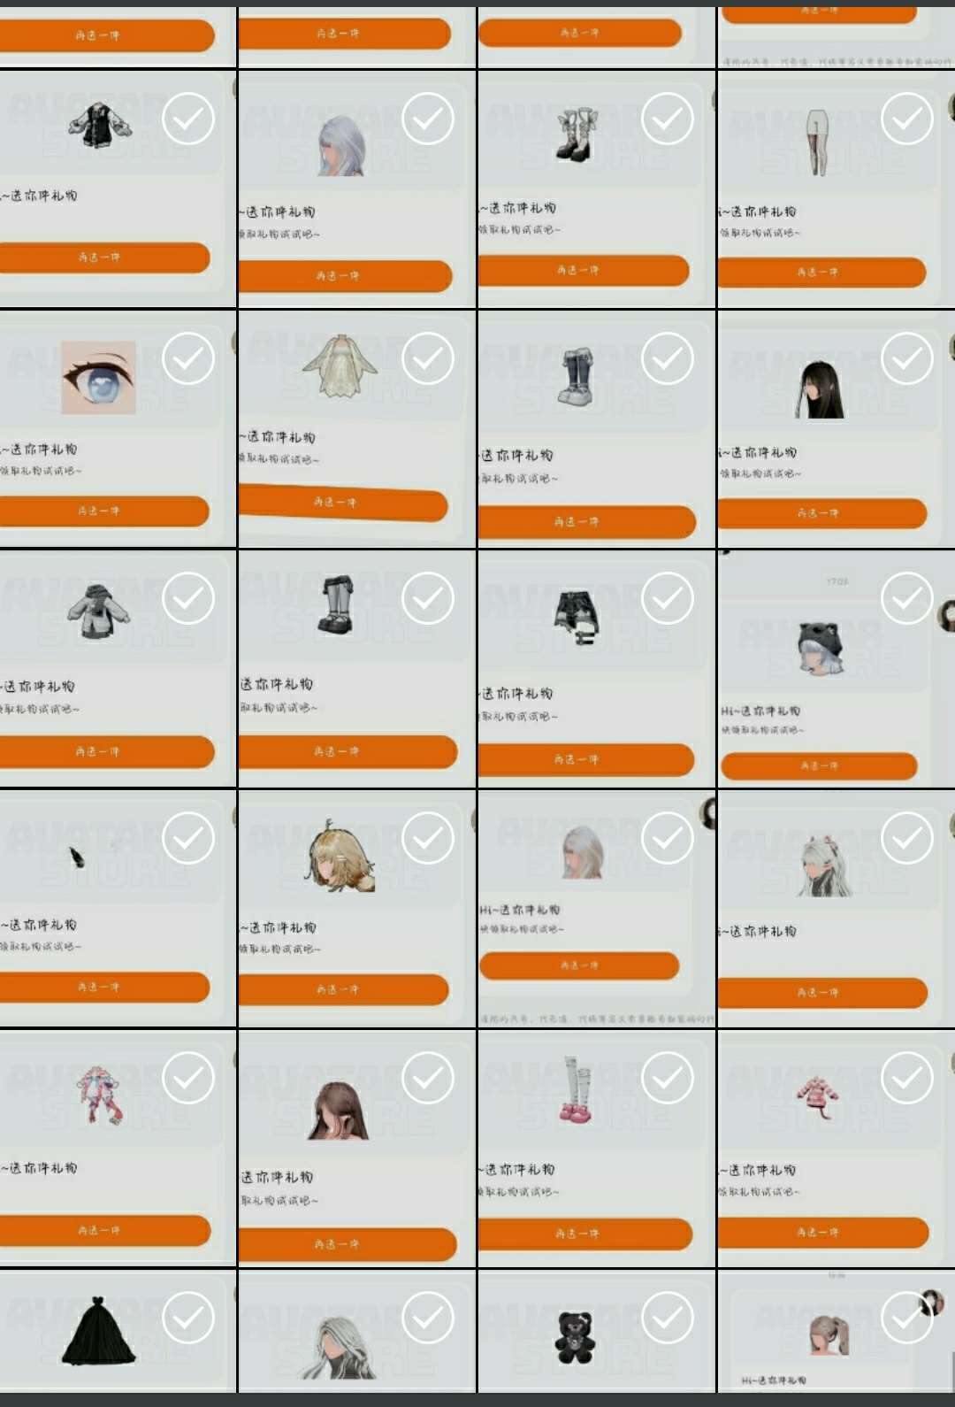Pick the black feather accessory item
The height and width of the screenshot is (1407, 955).
pyautogui.click(x=78, y=857)
